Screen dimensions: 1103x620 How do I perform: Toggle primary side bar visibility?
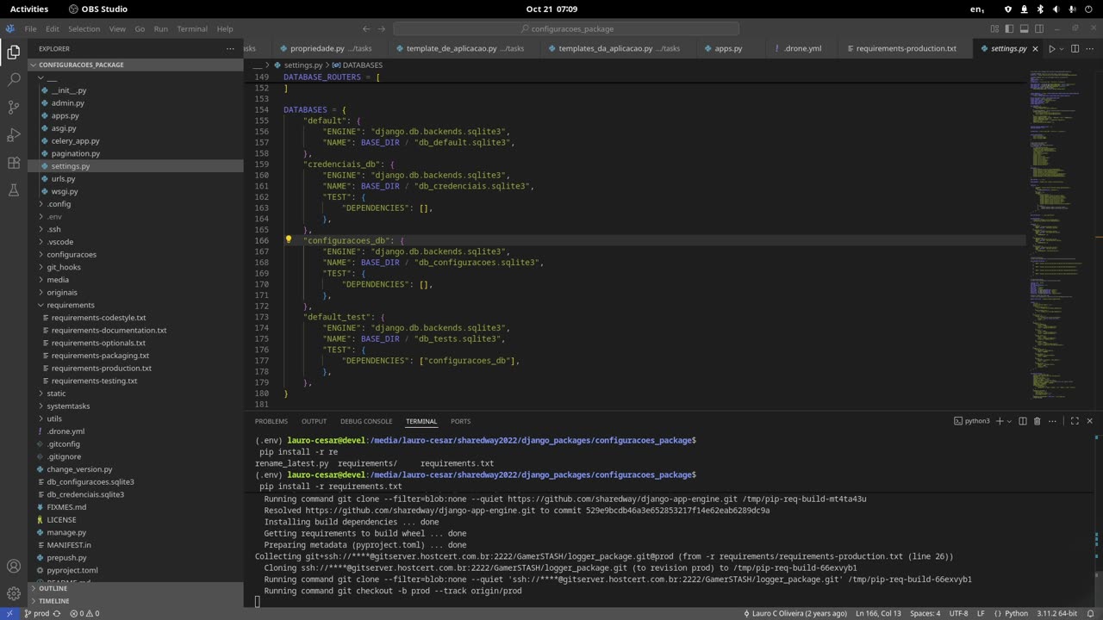pyautogui.click(x=1009, y=29)
